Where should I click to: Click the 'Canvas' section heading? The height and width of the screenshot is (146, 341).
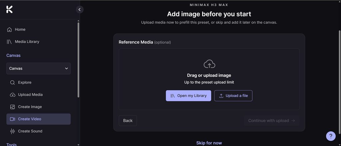tap(13, 55)
